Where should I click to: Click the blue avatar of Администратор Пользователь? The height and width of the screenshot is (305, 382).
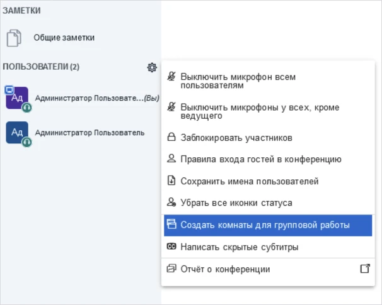pyautogui.click(x=17, y=133)
